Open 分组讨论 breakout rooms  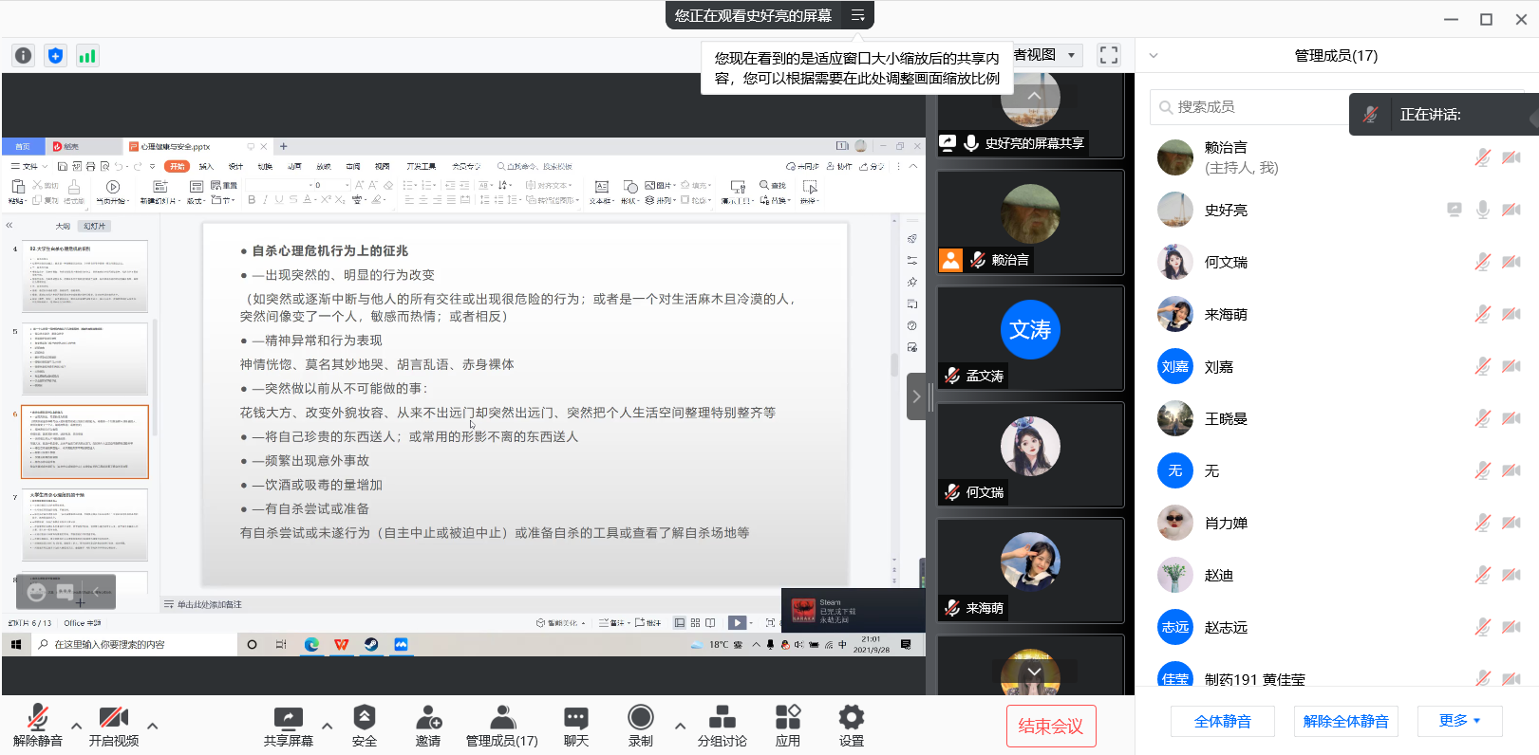[x=723, y=726]
